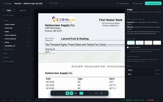163x102 pixels.
Task: Select the amount in words line
Action: pyautogui.click(x=85, y=45)
